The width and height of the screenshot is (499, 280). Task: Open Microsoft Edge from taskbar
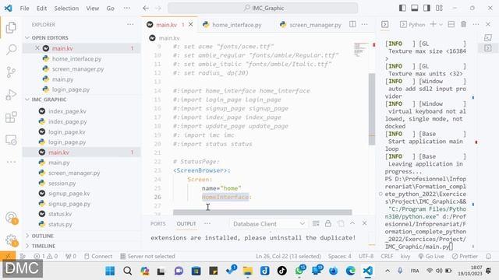tap(350, 271)
